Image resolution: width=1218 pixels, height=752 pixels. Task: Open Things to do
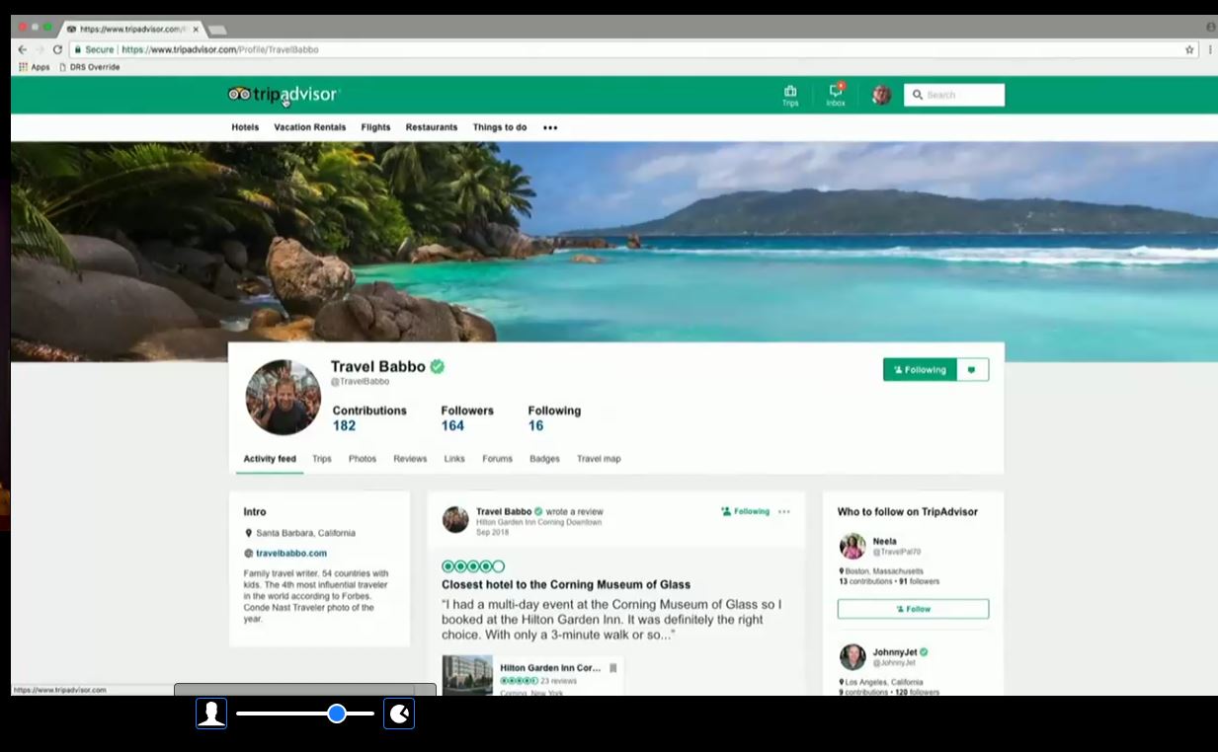point(500,127)
